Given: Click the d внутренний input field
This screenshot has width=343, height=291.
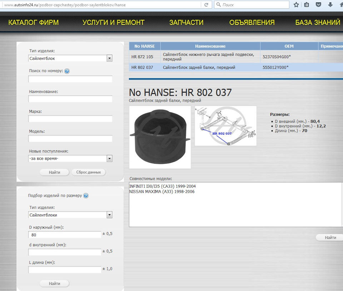Looking at the screenshot, I should (x=64, y=252).
